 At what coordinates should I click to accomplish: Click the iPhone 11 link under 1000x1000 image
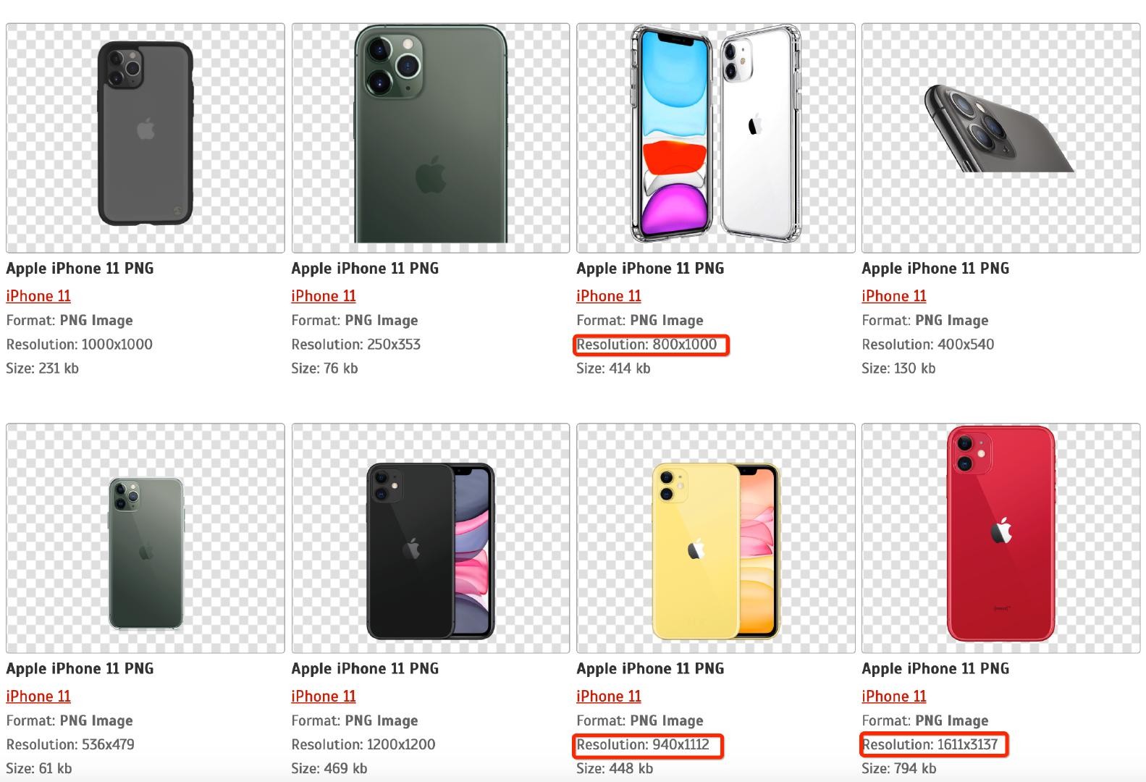[38, 296]
